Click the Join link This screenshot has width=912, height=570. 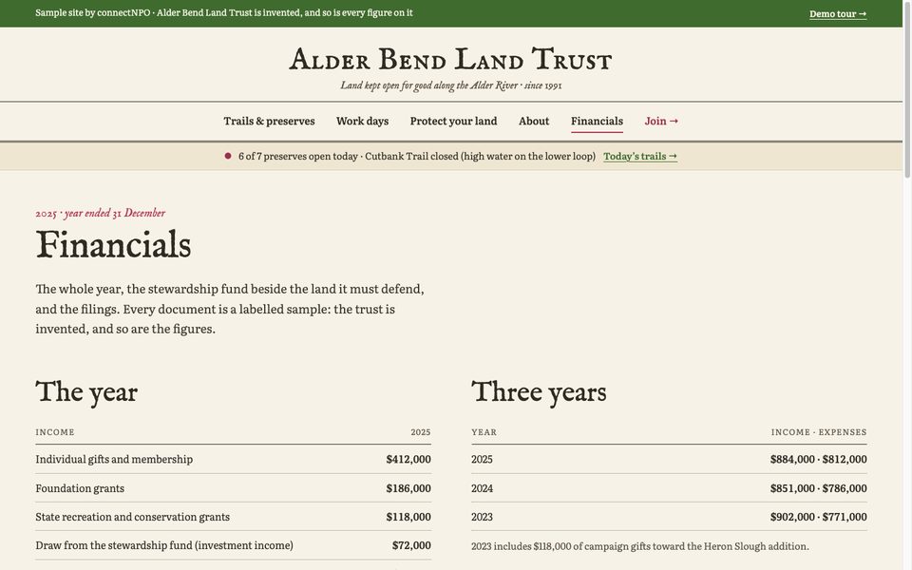(x=661, y=121)
